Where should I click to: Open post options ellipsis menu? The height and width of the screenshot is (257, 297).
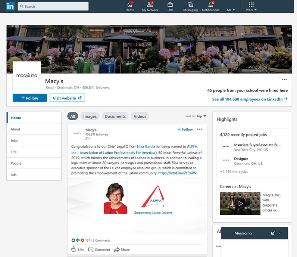click(200, 129)
